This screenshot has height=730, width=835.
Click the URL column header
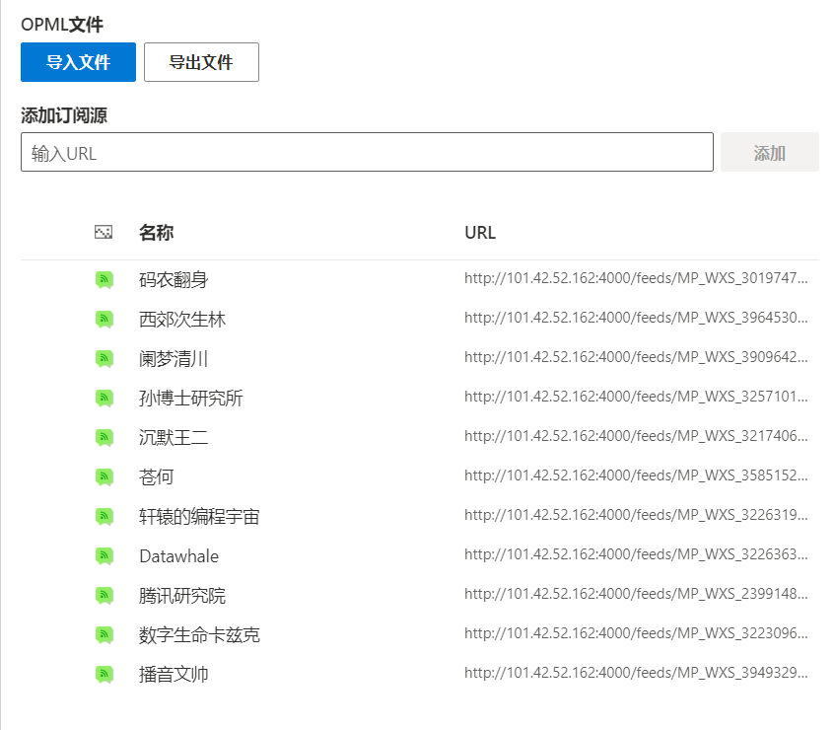click(479, 232)
